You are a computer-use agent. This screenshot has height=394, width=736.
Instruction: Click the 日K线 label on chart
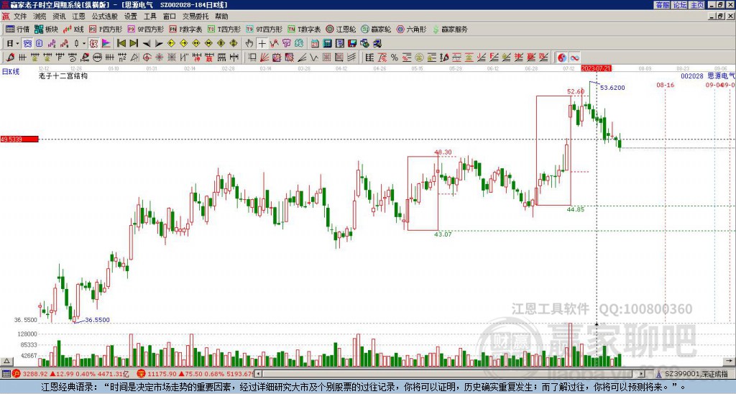pos(11,71)
